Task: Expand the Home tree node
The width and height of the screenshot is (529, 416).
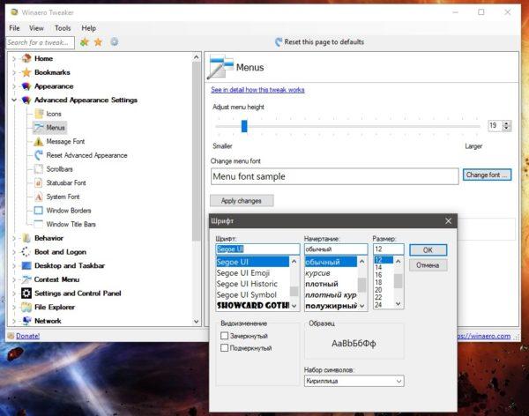Action: pos(14,59)
